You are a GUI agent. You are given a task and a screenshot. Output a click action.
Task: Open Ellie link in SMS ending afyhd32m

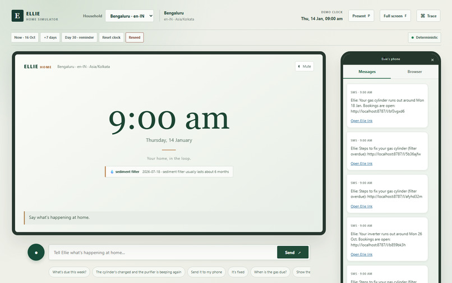(362, 207)
